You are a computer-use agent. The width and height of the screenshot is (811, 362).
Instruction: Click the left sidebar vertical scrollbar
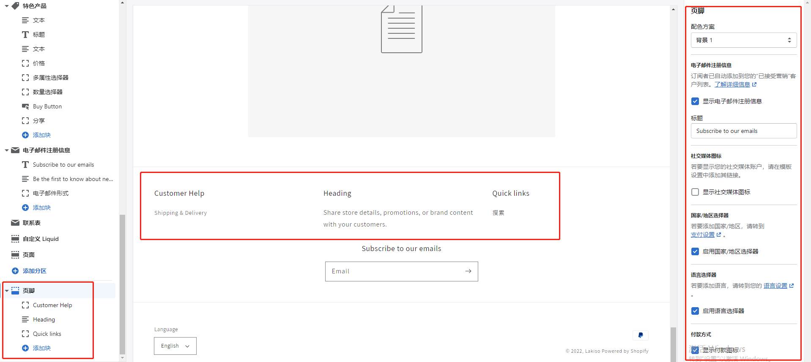[x=123, y=284]
